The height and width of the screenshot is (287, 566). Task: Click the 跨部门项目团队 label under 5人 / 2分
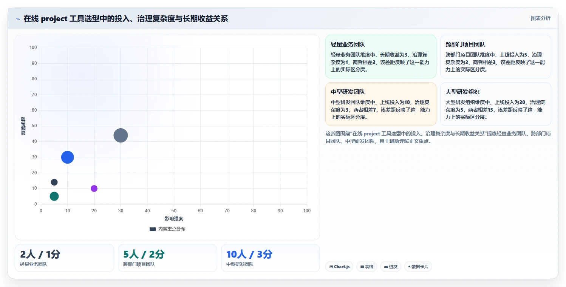pos(139,264)
